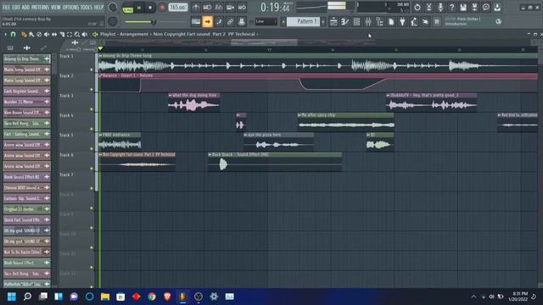Click the metronome icon

196,8
